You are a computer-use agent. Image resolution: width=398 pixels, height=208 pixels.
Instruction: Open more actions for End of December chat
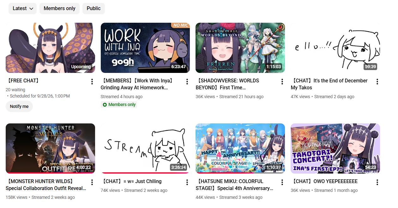[377, 82]
